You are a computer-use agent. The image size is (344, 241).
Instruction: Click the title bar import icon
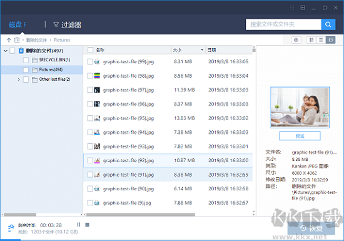coord(291,8)
